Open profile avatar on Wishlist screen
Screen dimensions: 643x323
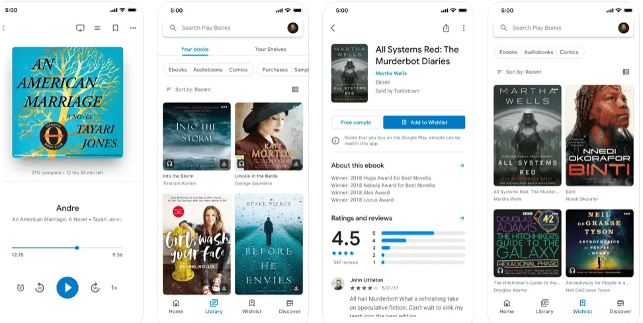(x=623, y=28)
